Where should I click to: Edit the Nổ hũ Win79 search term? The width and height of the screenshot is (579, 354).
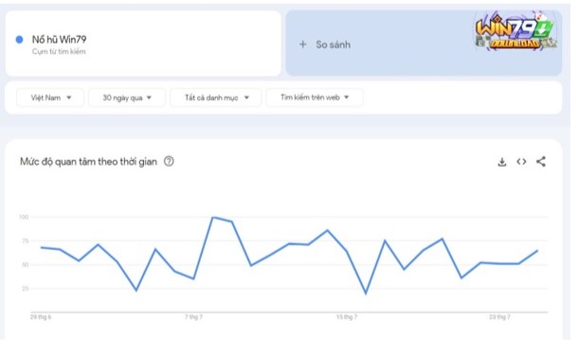59,40
